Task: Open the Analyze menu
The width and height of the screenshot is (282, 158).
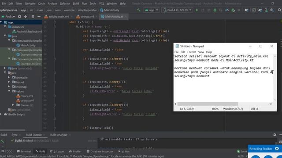Action: 52,4
